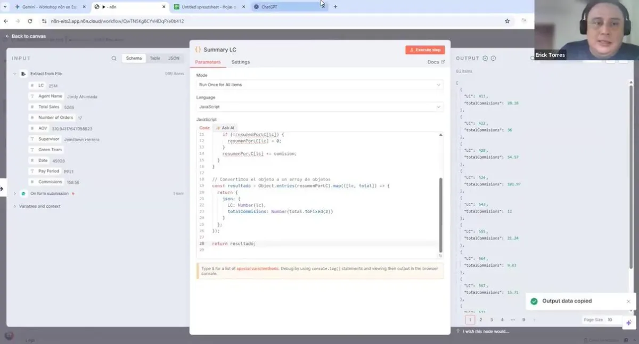
Task: Open a new browser tab
Action: (335, 7)
